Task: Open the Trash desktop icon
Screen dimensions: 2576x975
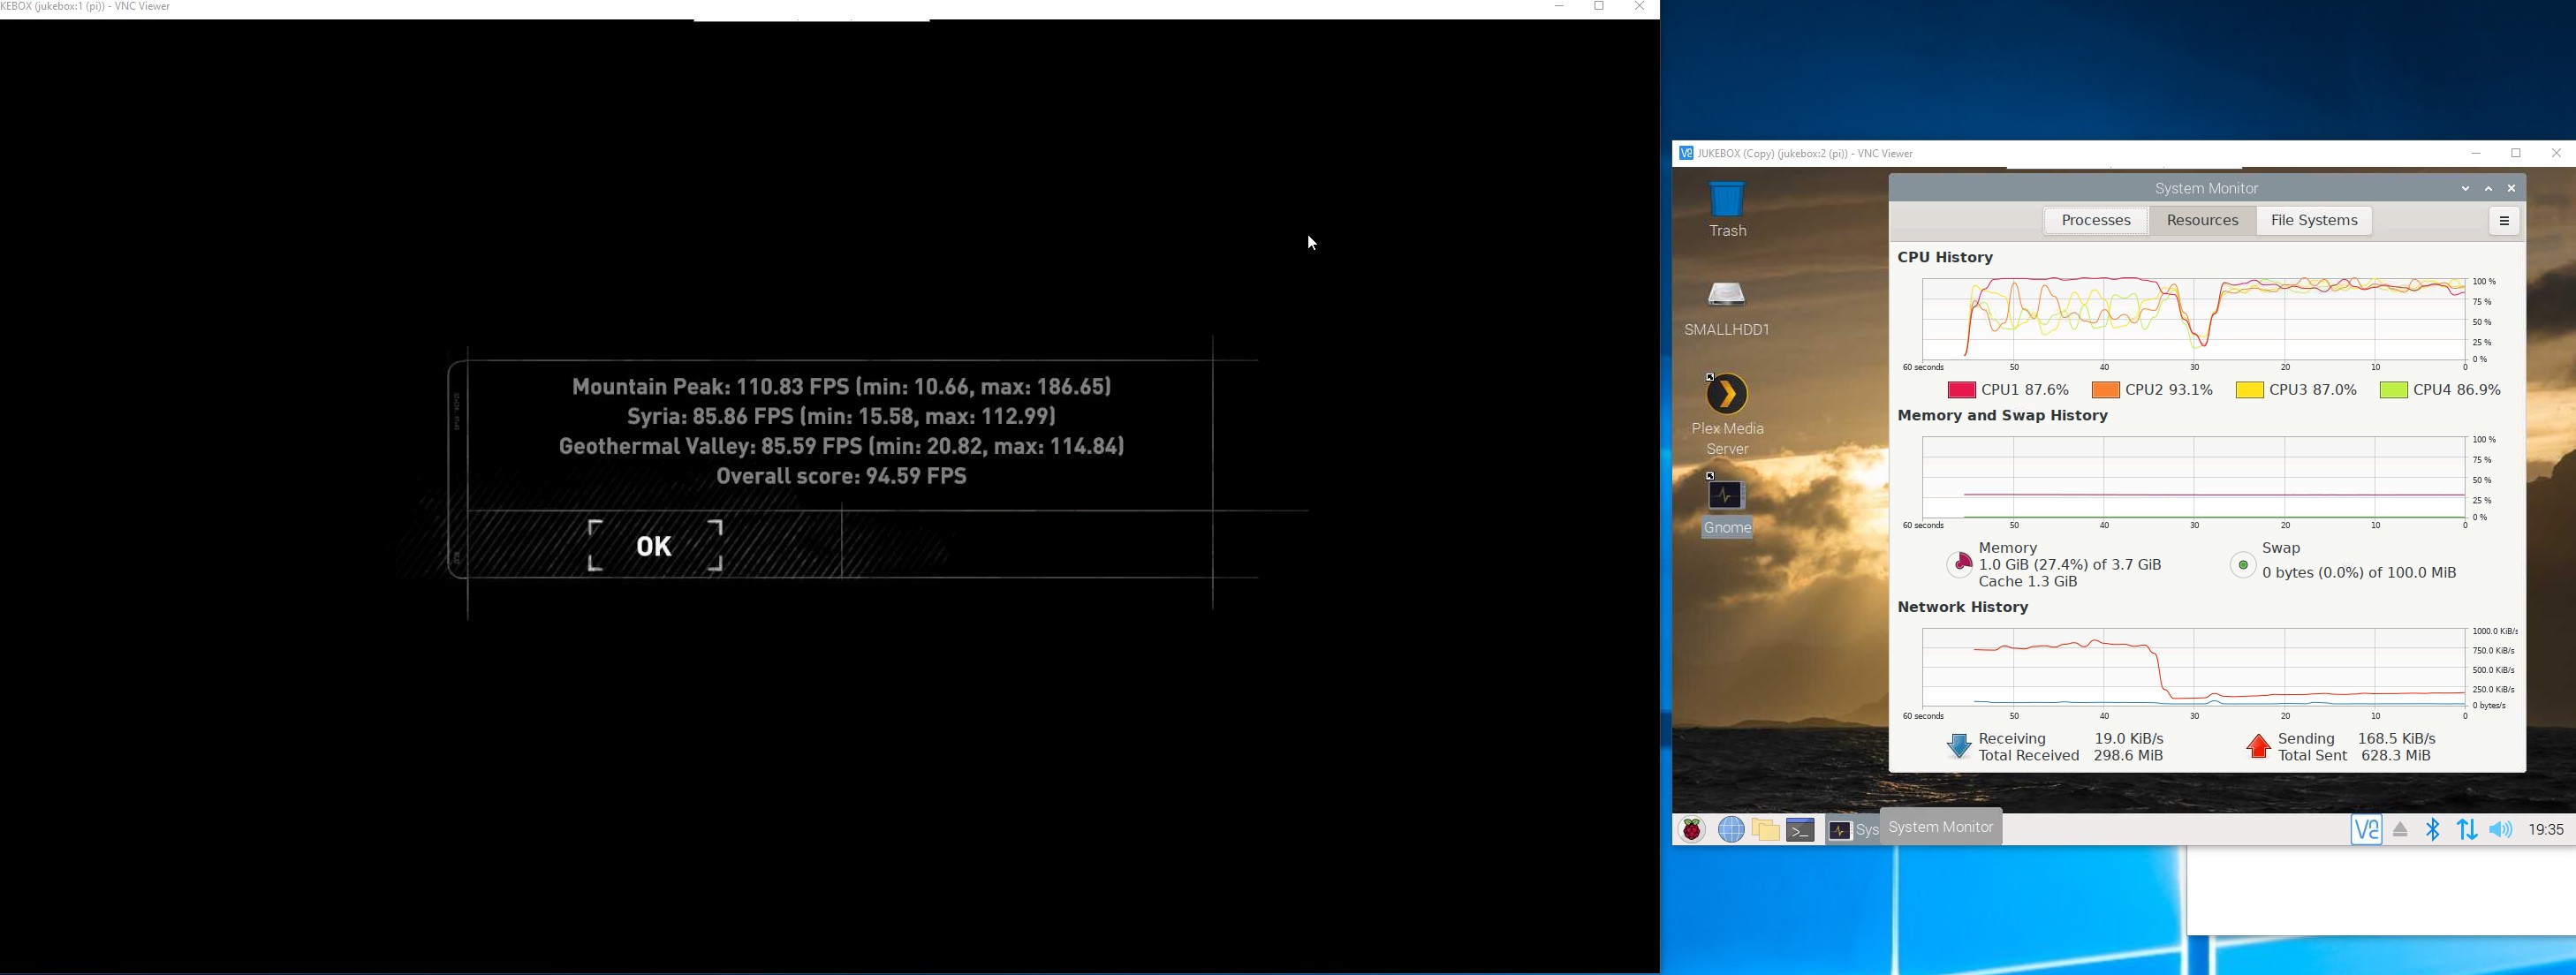Action: click(1727, 210)
